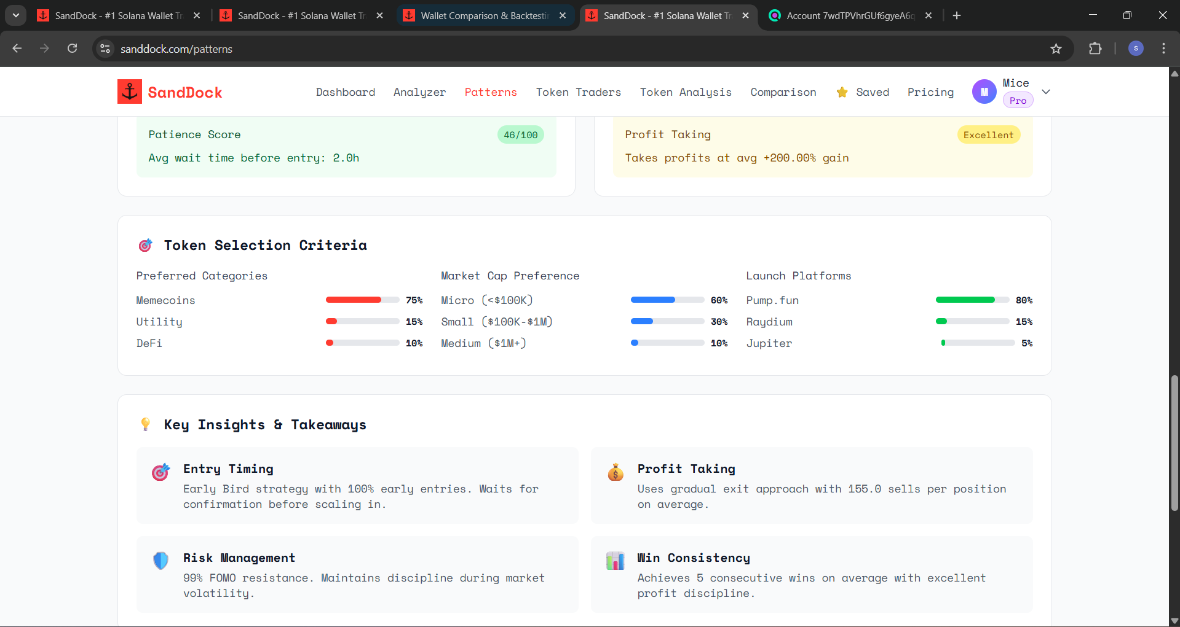
Task: Click the Utility 15% progress bar
Action: [x=362, y=321]
